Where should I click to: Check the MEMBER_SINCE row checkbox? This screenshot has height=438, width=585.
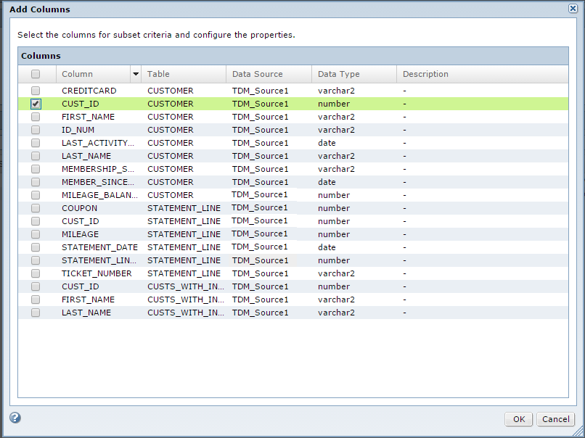point(36,182)
